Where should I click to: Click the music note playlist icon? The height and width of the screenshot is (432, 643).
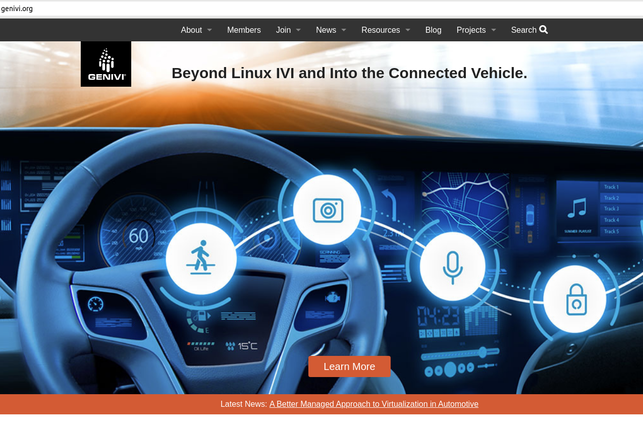point(577,208)
